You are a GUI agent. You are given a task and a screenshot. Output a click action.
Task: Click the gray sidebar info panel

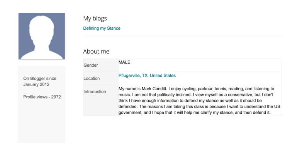pyautogui.click(x=42, y=104)
